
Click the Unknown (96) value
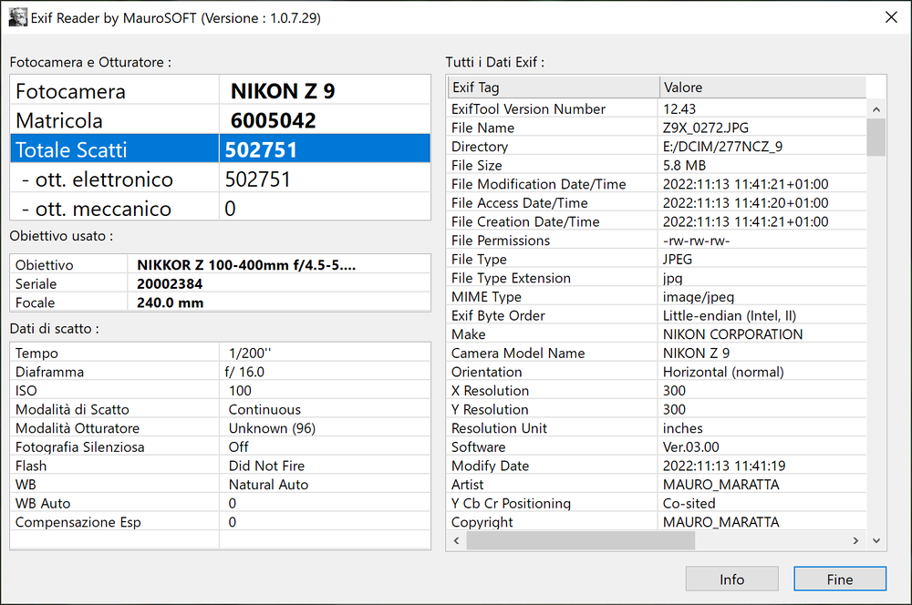tap(272, 427)
